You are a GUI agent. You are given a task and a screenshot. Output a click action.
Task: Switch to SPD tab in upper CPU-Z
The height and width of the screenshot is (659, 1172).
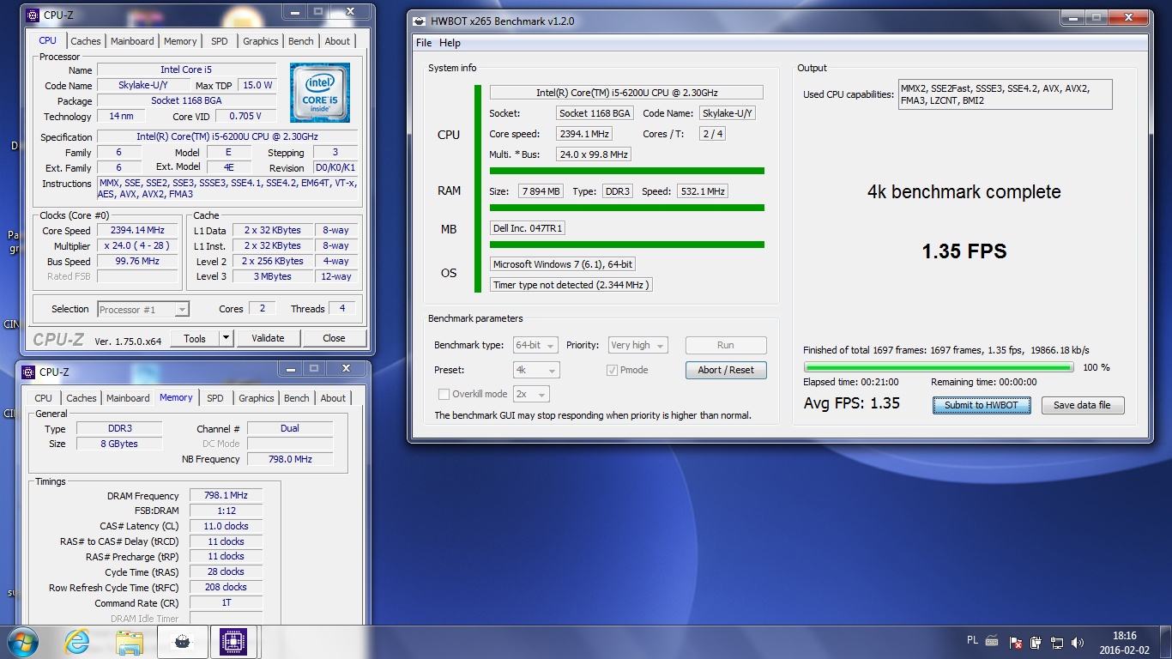[220, 41]
